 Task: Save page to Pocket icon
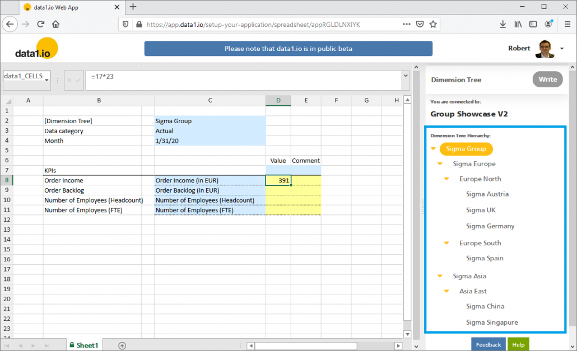click(x=420, y=24)
